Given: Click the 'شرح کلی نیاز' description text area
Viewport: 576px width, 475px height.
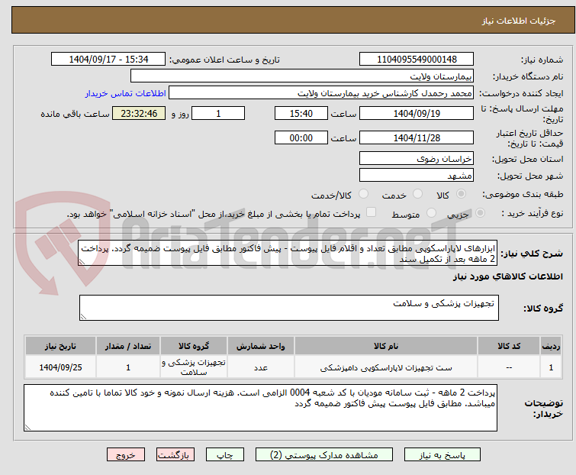Looking at the screenshot, I should tap(288, 254).
